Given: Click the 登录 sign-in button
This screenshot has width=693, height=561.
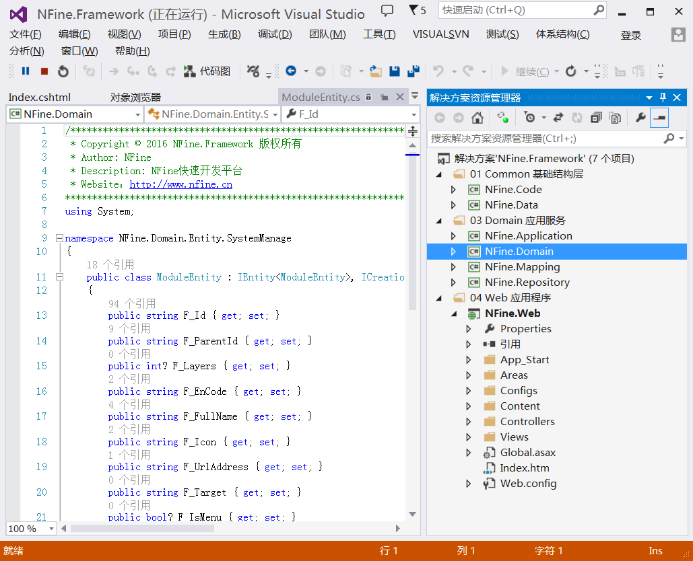Looking at the screenshot, I should click(x=630, y=35).
